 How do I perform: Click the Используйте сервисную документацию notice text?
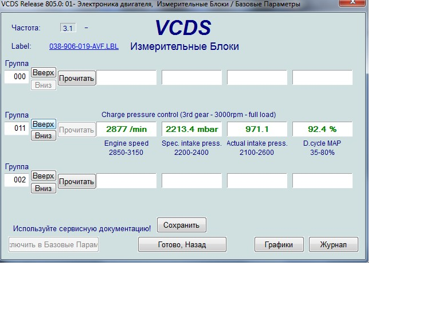coord(82,228)
